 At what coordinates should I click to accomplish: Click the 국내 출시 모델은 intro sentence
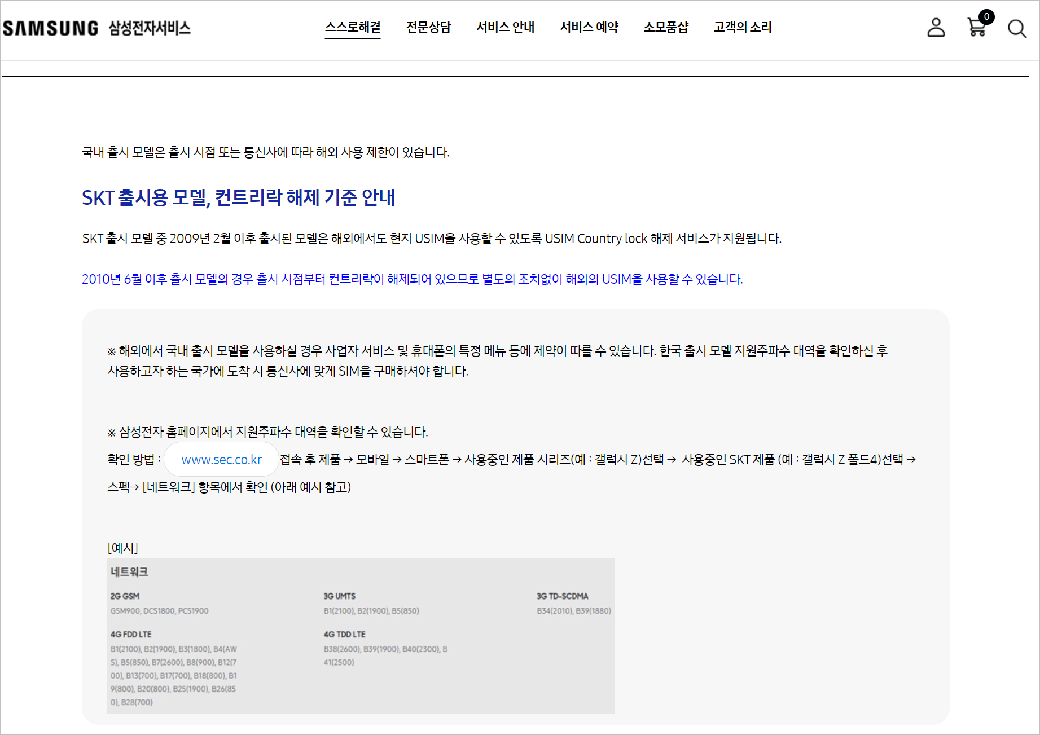pos(265,152)
